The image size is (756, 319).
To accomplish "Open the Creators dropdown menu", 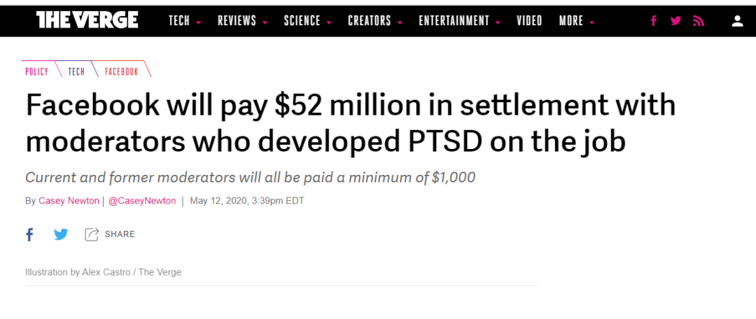I will tap(374, 21).
